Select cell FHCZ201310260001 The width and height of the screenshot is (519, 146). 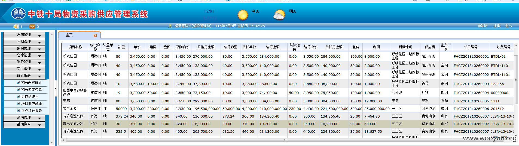(471, 57)
